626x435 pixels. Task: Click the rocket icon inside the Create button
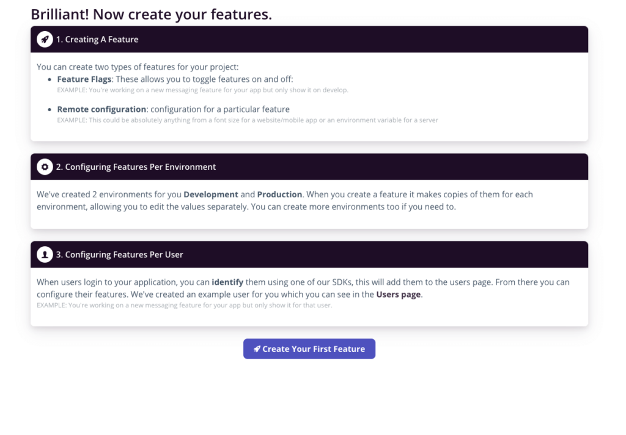click(x=257, y=349)
